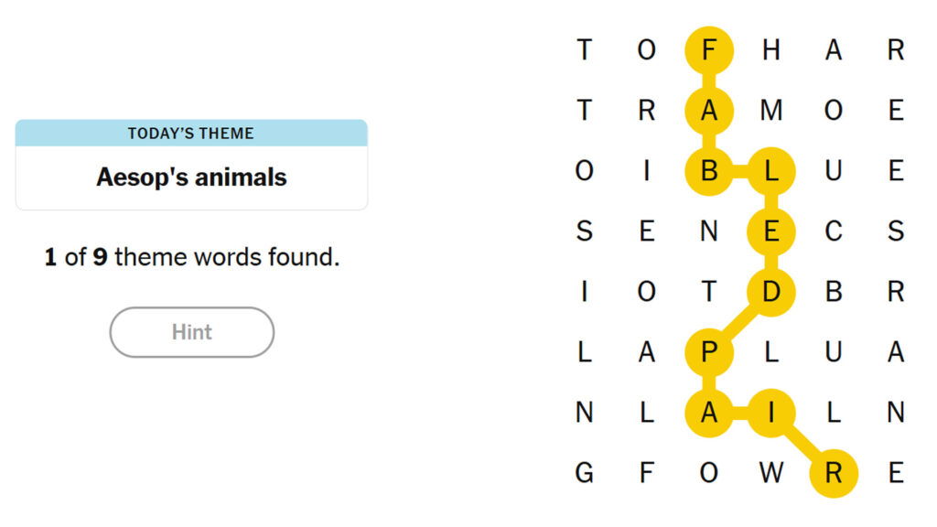Click the highlighted letter D
Screen dimensions: 937x527
point(770,292)
